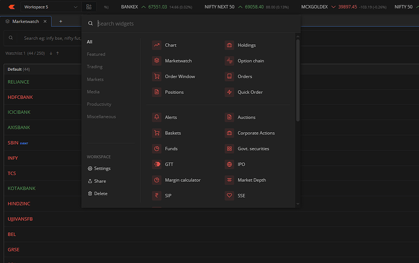Sort watchlist with the down arrow
Viewport: 419px width, 263px height.
pyautogui.click(x=51, y=53)
